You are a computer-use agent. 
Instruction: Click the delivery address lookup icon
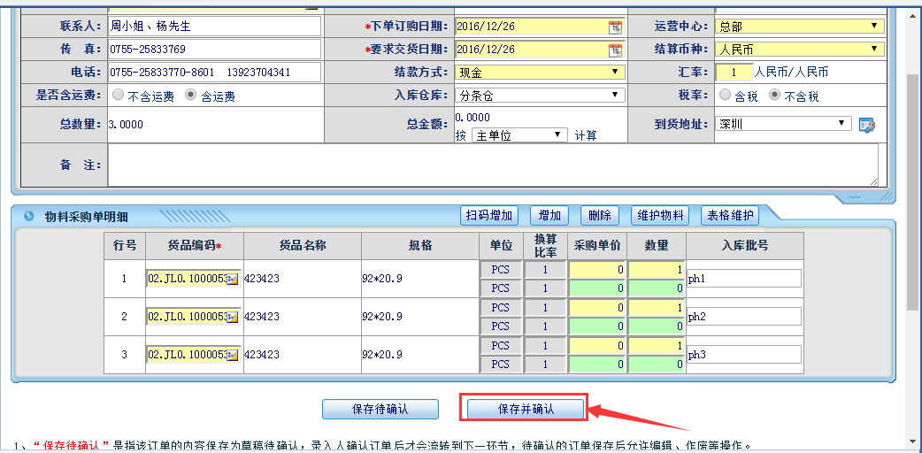click(867, 125)
